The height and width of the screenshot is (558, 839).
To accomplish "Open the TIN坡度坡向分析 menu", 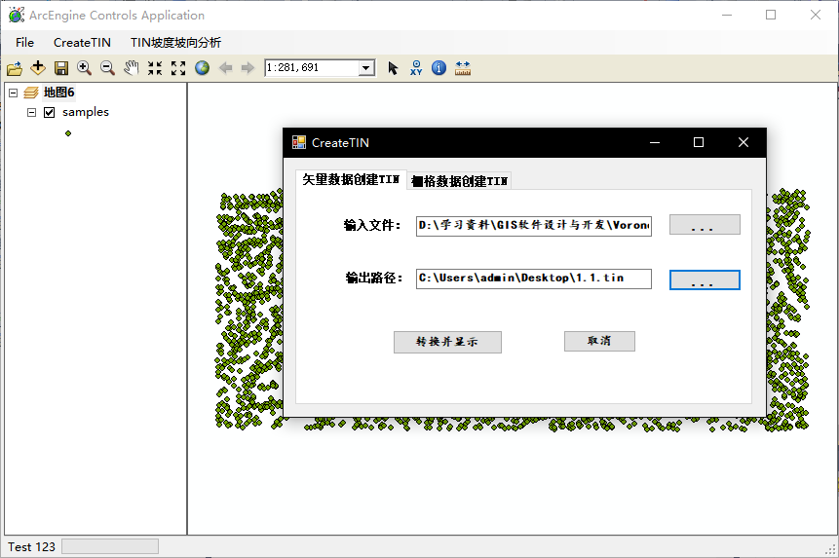I will click(175, 42).
